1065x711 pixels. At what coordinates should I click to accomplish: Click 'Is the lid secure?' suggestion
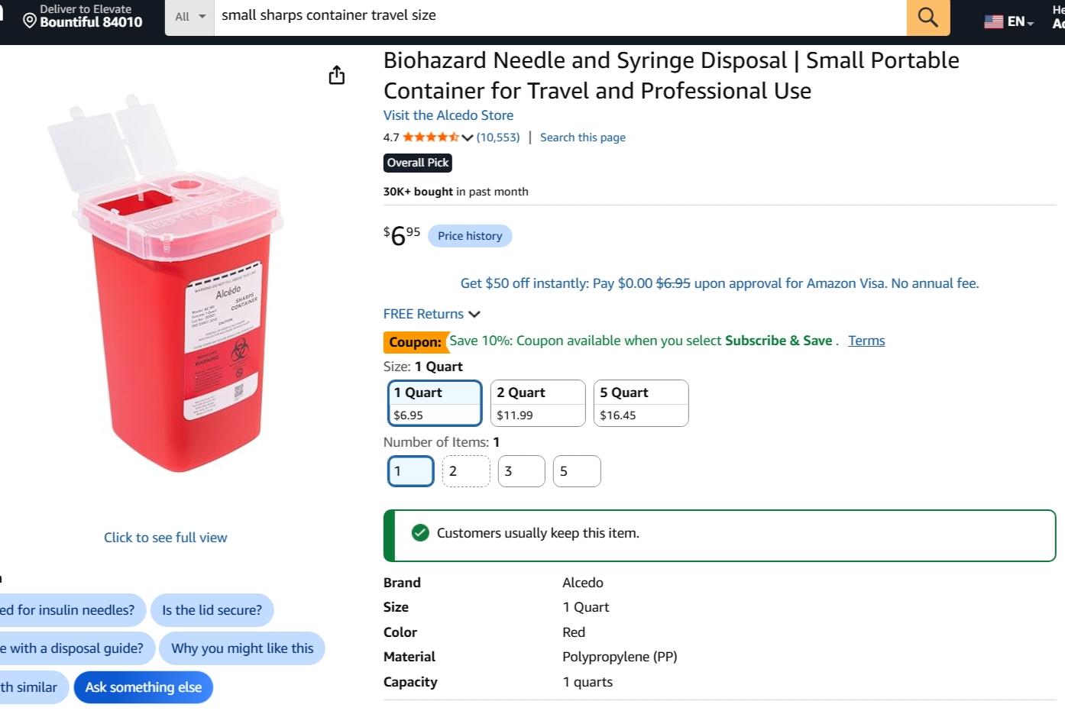point(212,610)
